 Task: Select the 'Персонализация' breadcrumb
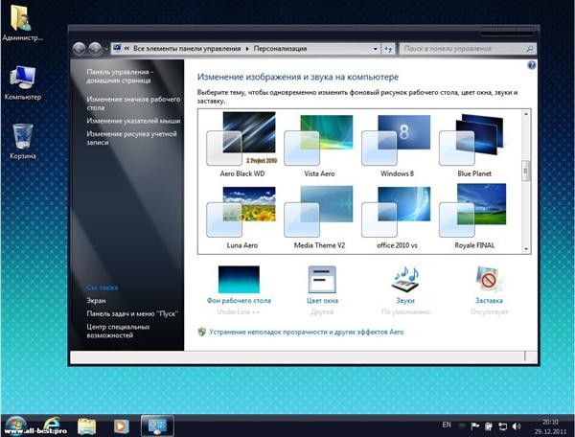(280, 48)
